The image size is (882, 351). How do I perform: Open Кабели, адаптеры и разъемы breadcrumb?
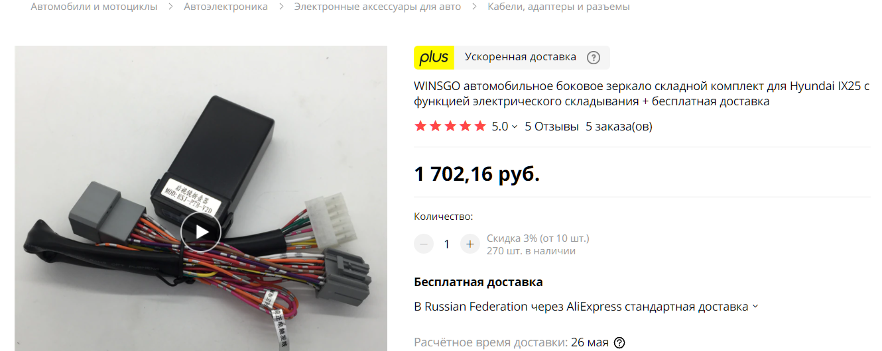(x=558, y=7)
